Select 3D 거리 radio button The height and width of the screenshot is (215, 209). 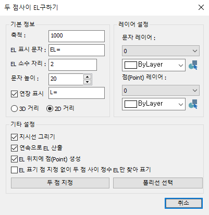coord(14,109)
